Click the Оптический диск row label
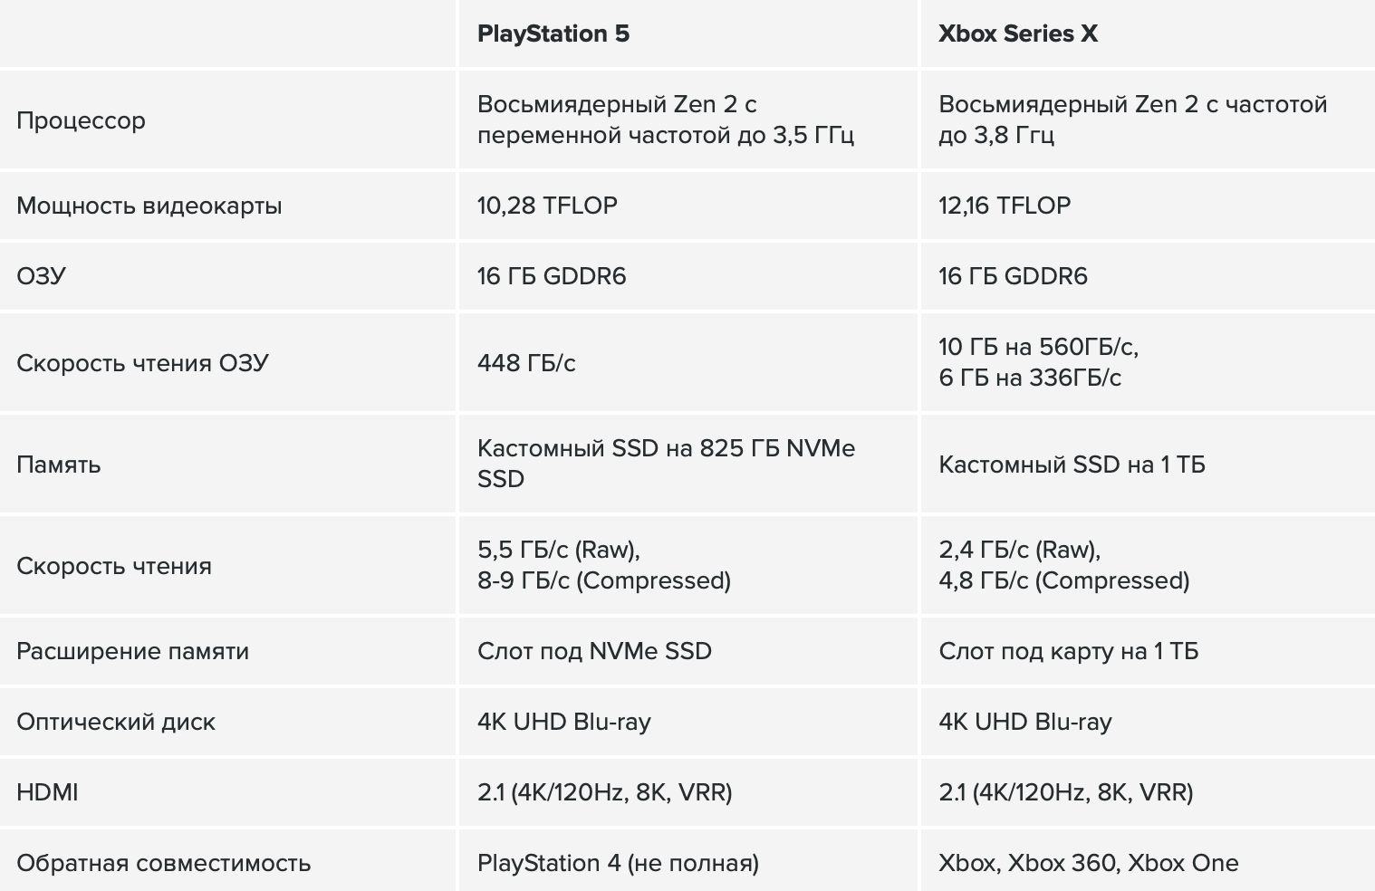Viewport: 1375px width, 891px height. pos(116,722)
